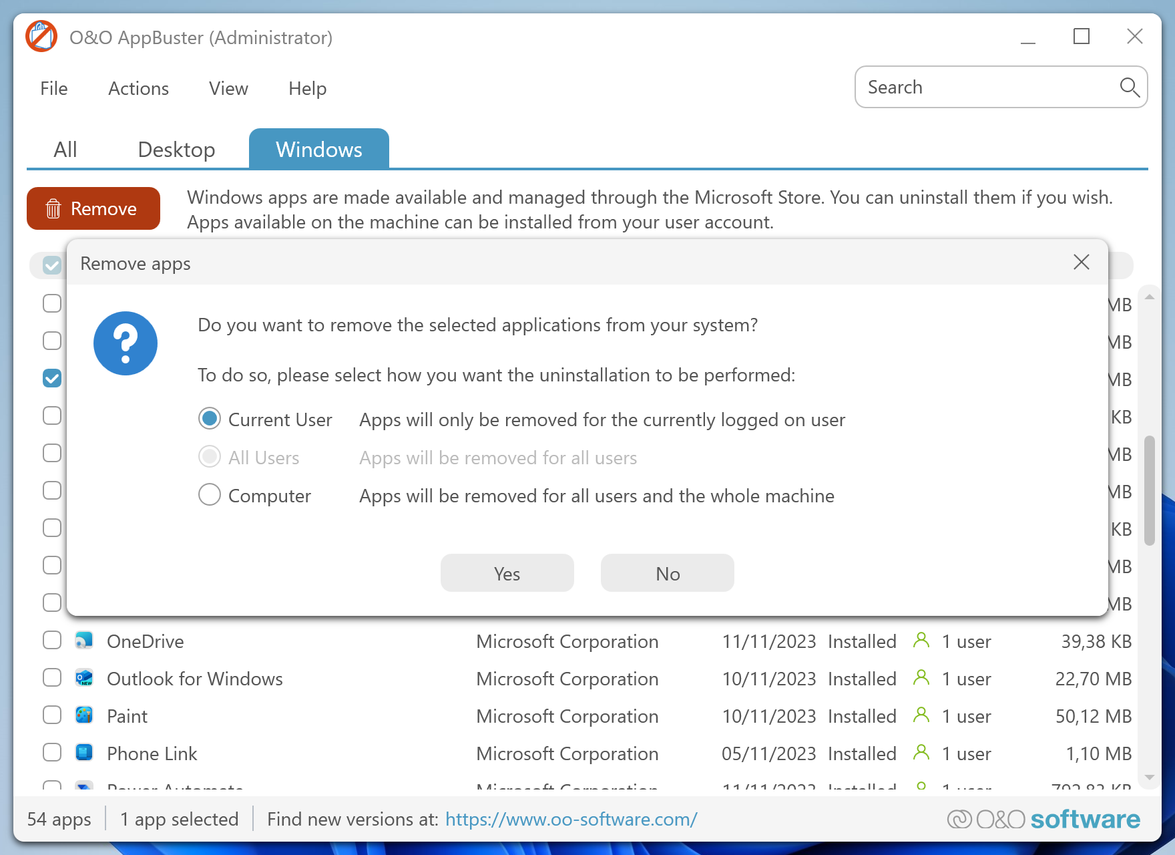
Task: Click the Outlook for Windows app icon
Action: (84, 678)
